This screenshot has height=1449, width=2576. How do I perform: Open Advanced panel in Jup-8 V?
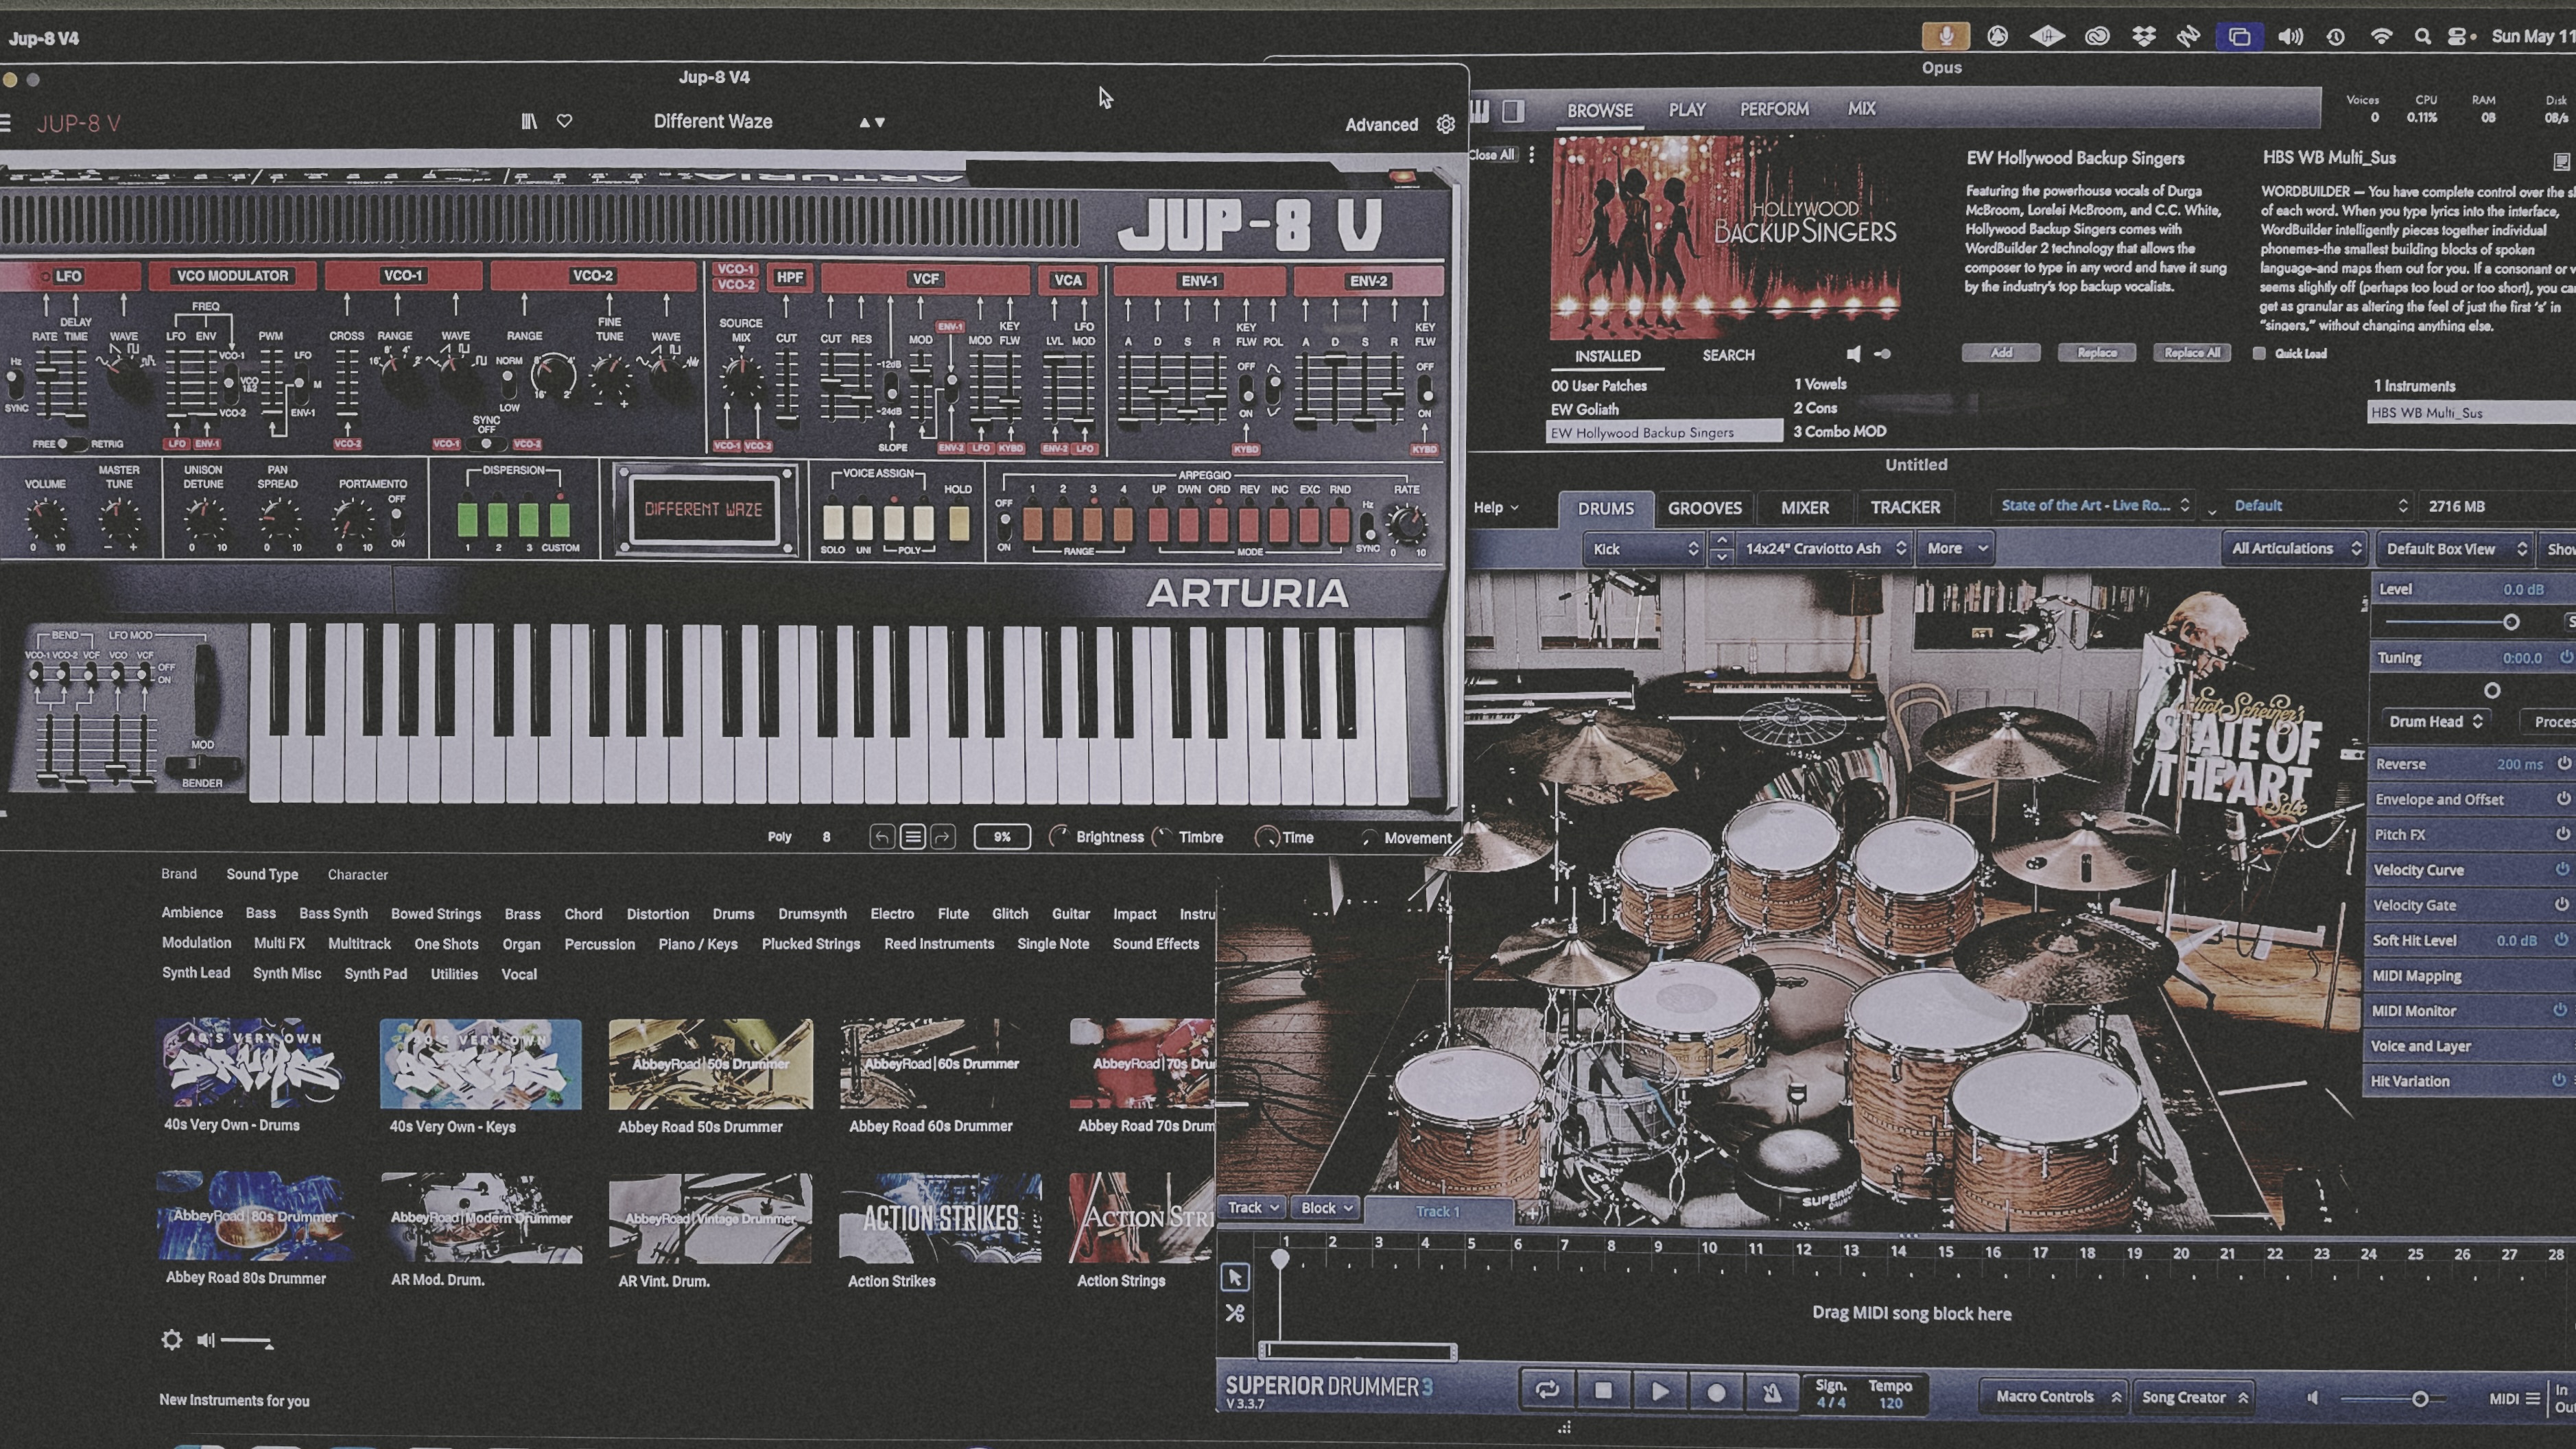pyautogui.click(x=1381, y=125)
